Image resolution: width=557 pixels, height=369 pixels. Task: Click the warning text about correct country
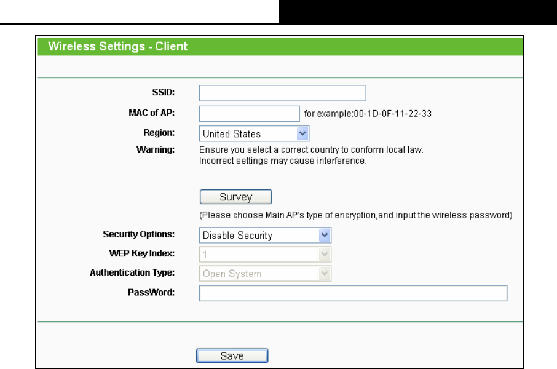point(311,149)
